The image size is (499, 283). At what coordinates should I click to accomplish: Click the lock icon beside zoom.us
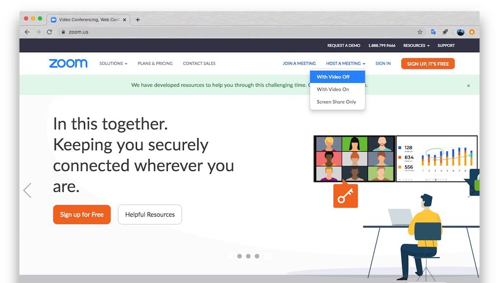point(64,32)
